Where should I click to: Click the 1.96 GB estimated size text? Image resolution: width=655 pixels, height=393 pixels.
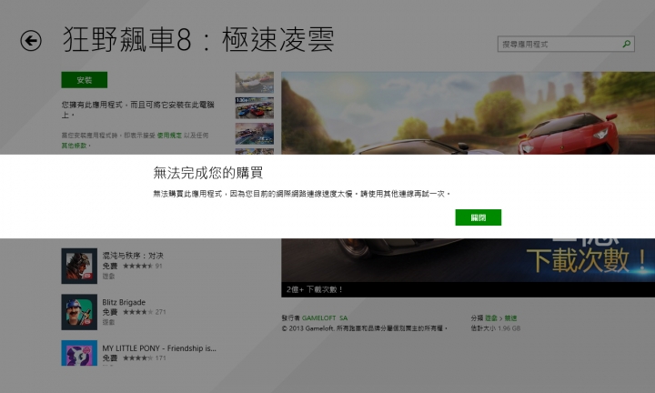coord(509,328)
